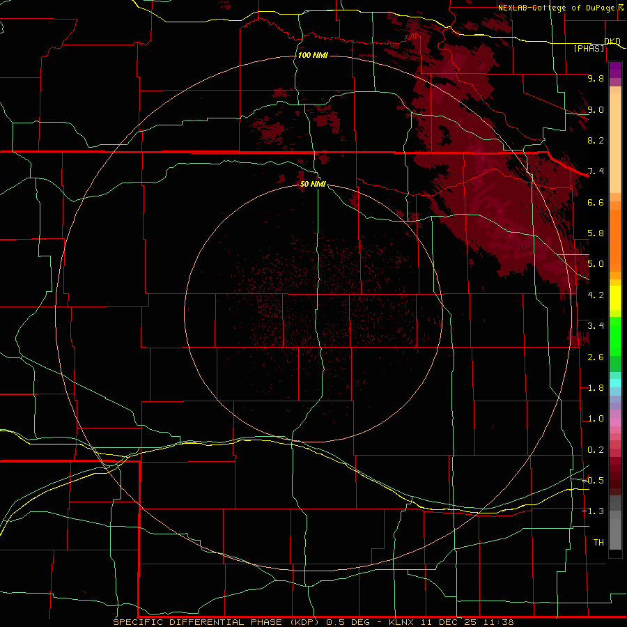Click the bright green color bar segment
This screenshot has height=627, width=627.
click(615, 336)
